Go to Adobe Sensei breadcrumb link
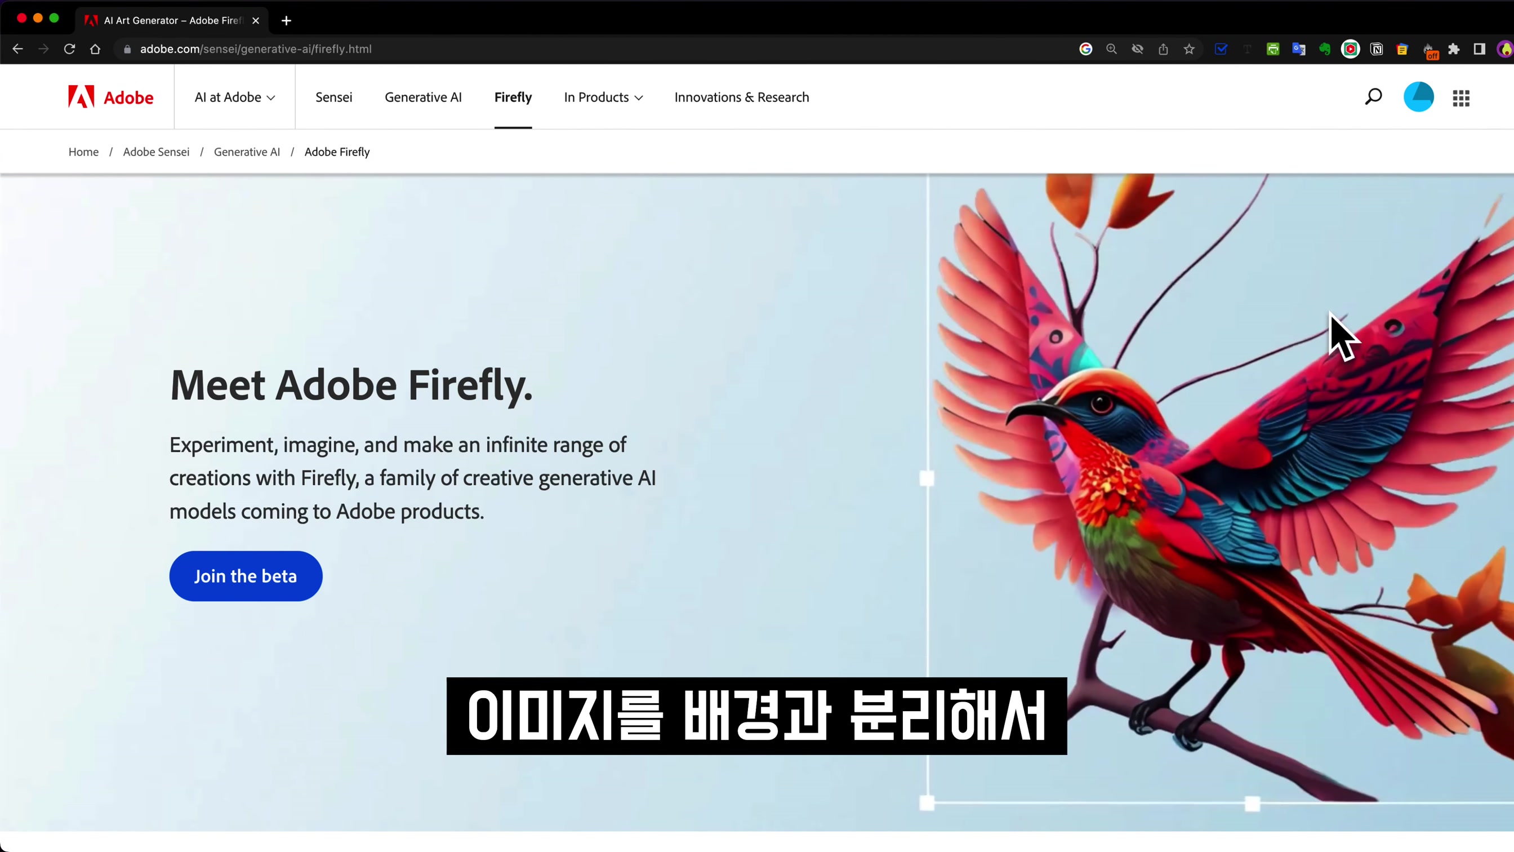 157,152
